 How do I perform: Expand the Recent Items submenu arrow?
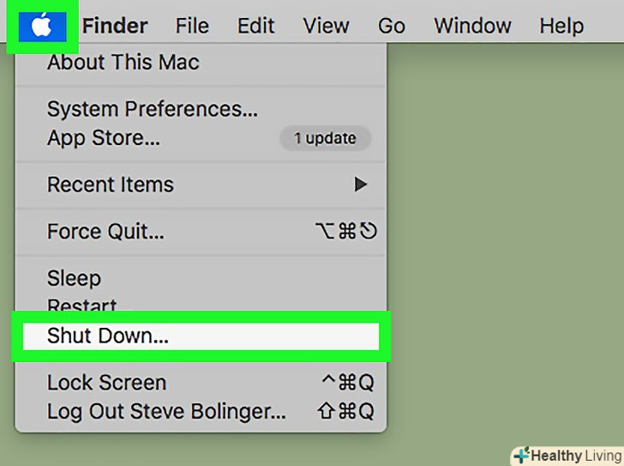361,185
